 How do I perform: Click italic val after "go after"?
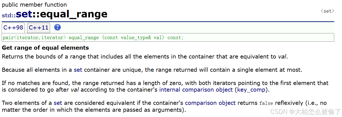tap(75, 90)
